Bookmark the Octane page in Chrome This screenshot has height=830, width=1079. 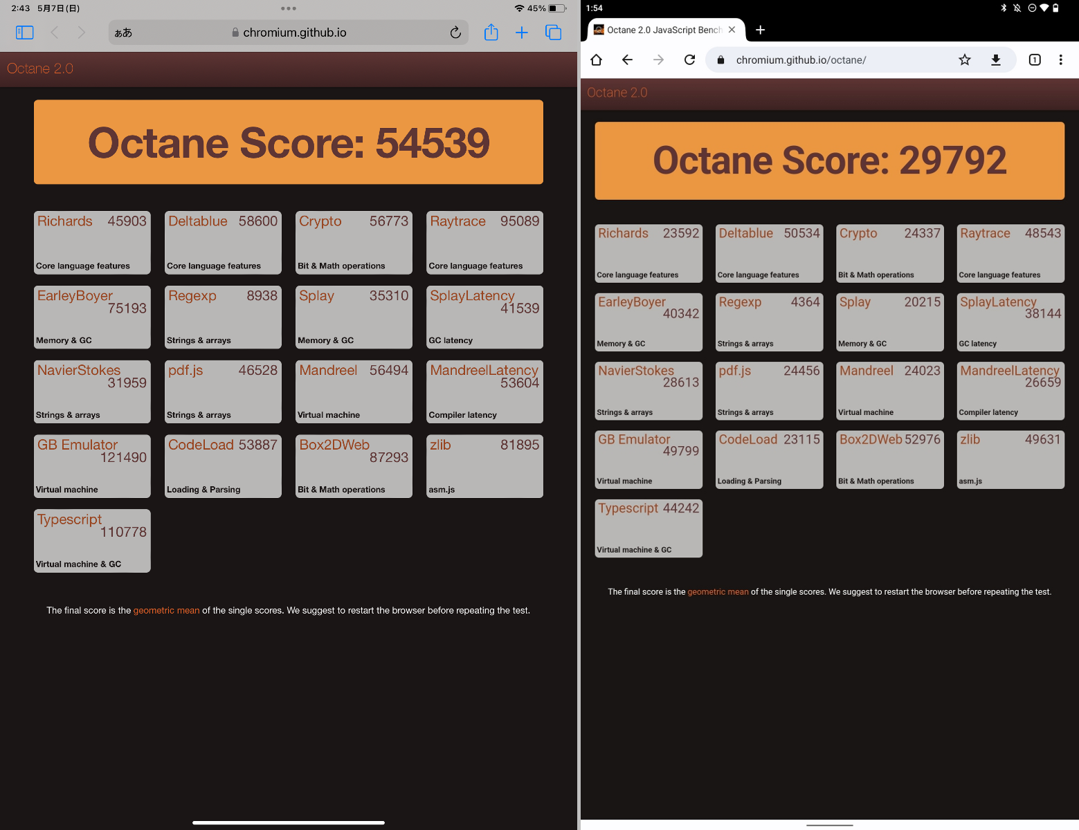(x=965, y=59)
